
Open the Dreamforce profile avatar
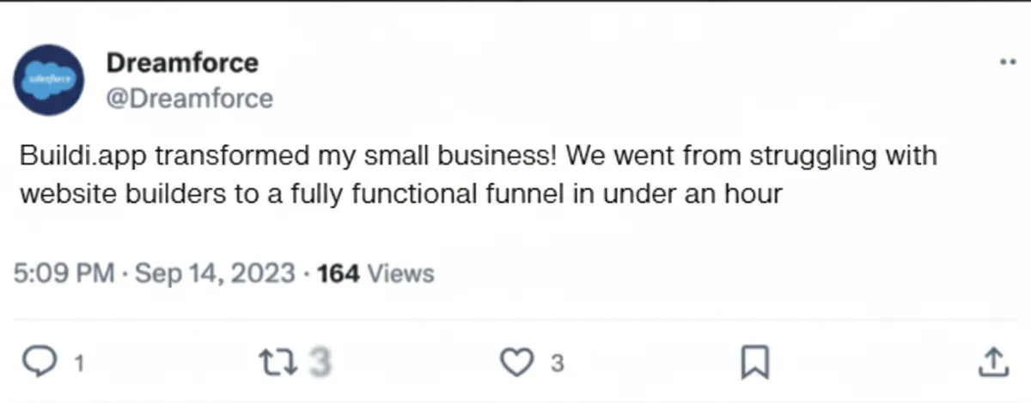point(48,80)
